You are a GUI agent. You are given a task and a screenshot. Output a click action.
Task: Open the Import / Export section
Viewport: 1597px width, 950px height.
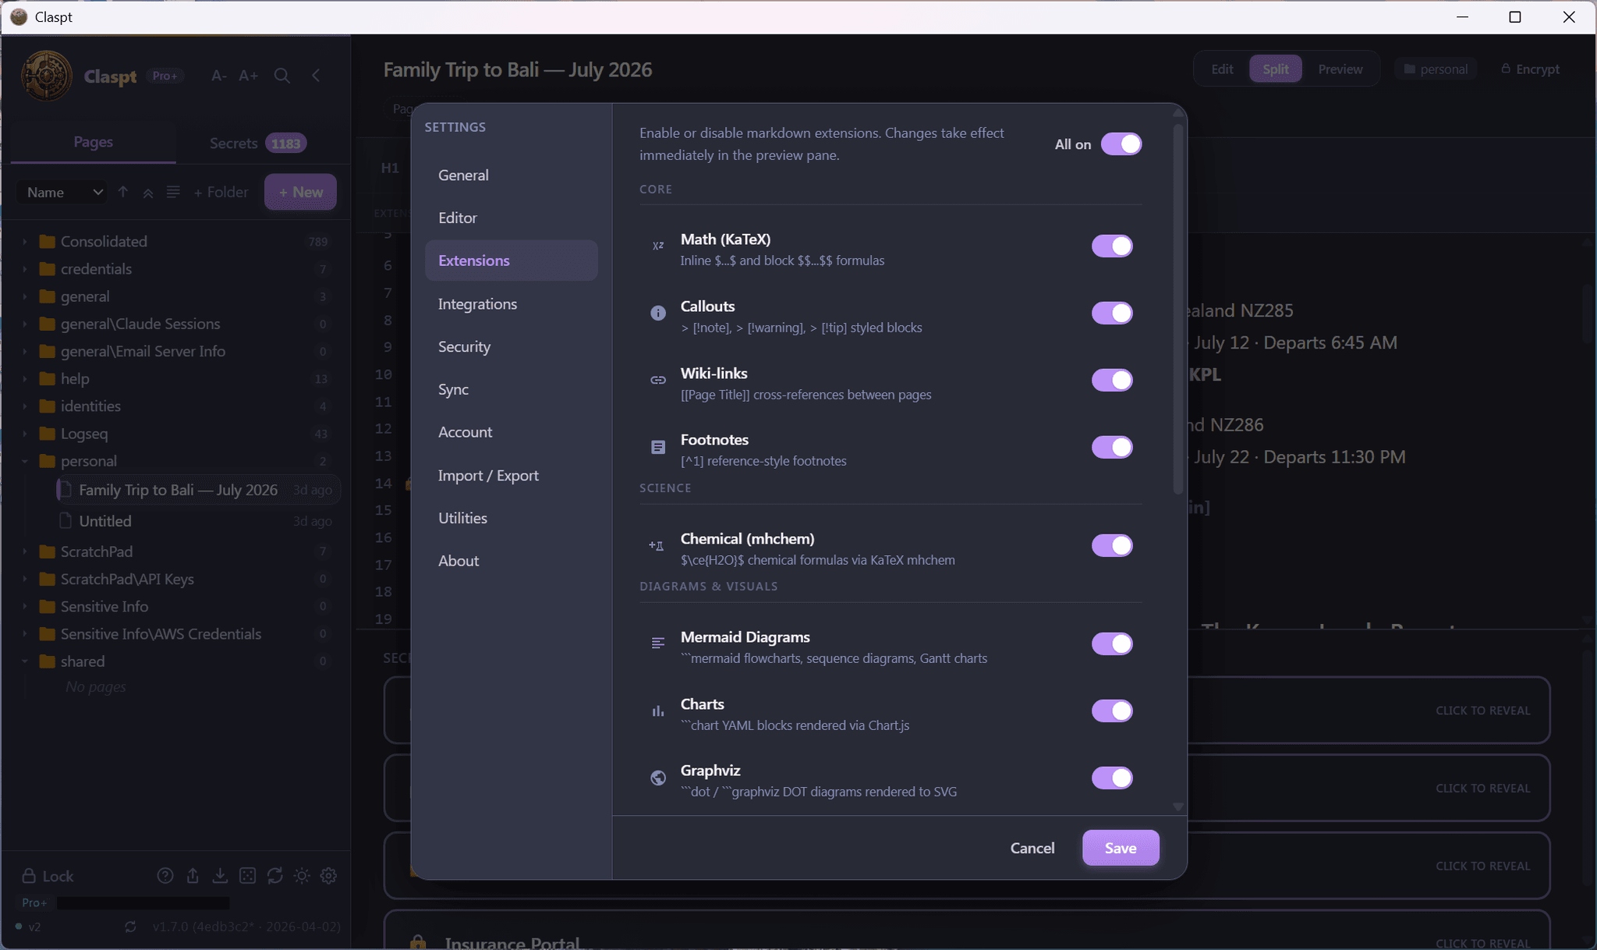(x=511, y=475)
